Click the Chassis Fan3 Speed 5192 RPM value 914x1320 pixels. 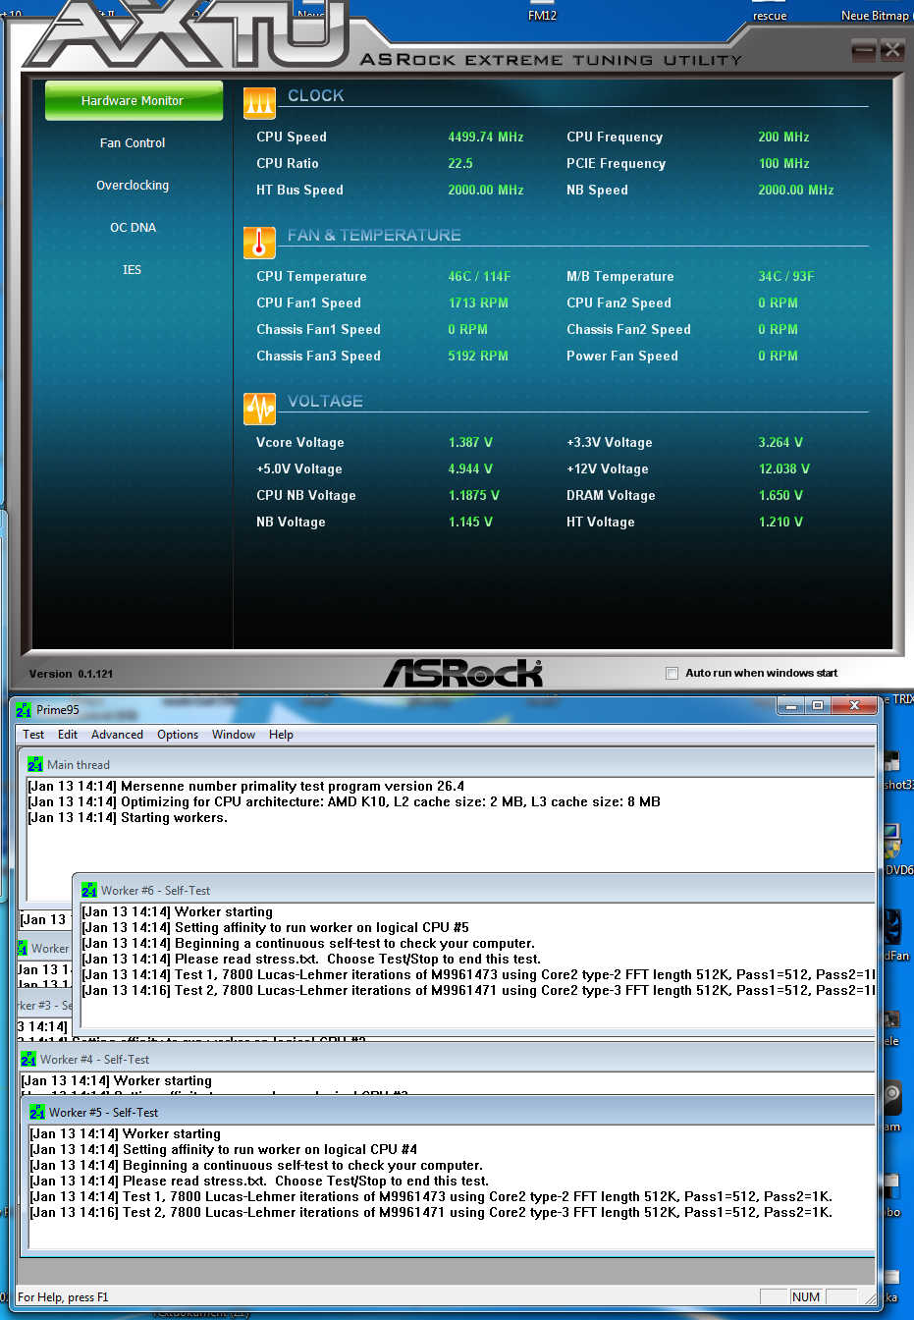pos(478,356)
